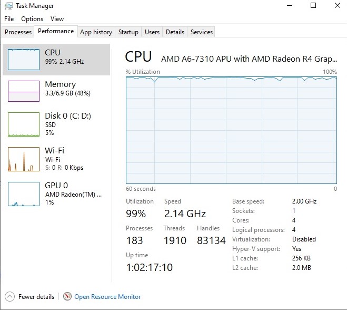Select the GPU 0 graph thumbnail
This screenshot has width=347, height=310.
coord(24,194)
